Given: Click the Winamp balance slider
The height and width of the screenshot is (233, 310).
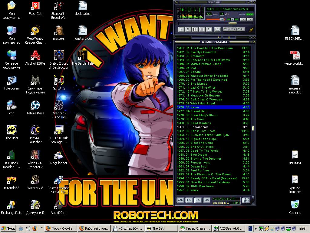Looking at the screenshot, I should click(x=232, y=19).
